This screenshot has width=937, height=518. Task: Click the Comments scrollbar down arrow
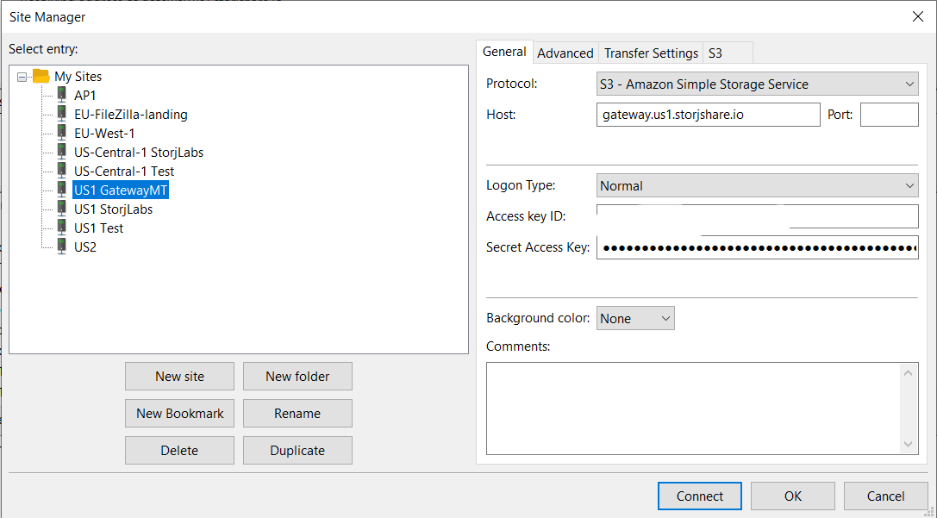coord(909,445)
